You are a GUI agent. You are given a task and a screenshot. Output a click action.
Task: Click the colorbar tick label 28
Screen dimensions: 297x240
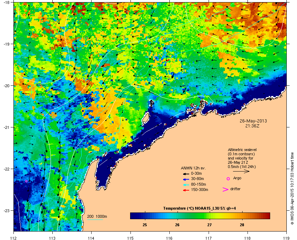point(242,225)
